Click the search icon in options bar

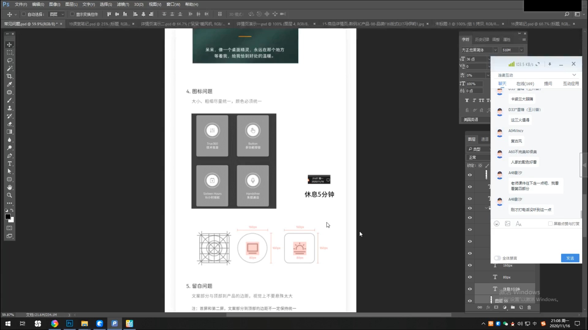click(x=567, y=14)
